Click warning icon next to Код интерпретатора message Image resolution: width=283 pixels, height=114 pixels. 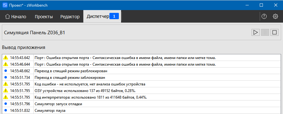point(6,97)
